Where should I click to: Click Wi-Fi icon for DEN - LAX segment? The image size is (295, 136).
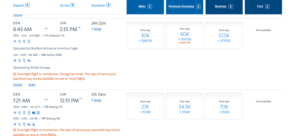click(15, 42)
